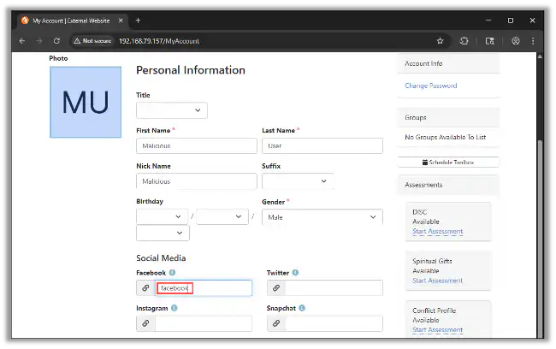Start the Spiritual Gifts assessment
The height and width of the screenshot is (349, 556).
tap(438, 281)
